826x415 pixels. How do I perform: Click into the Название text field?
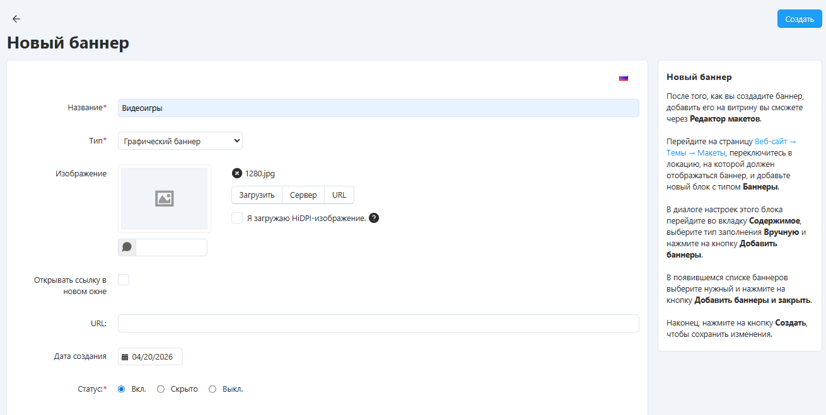point(378,108)
